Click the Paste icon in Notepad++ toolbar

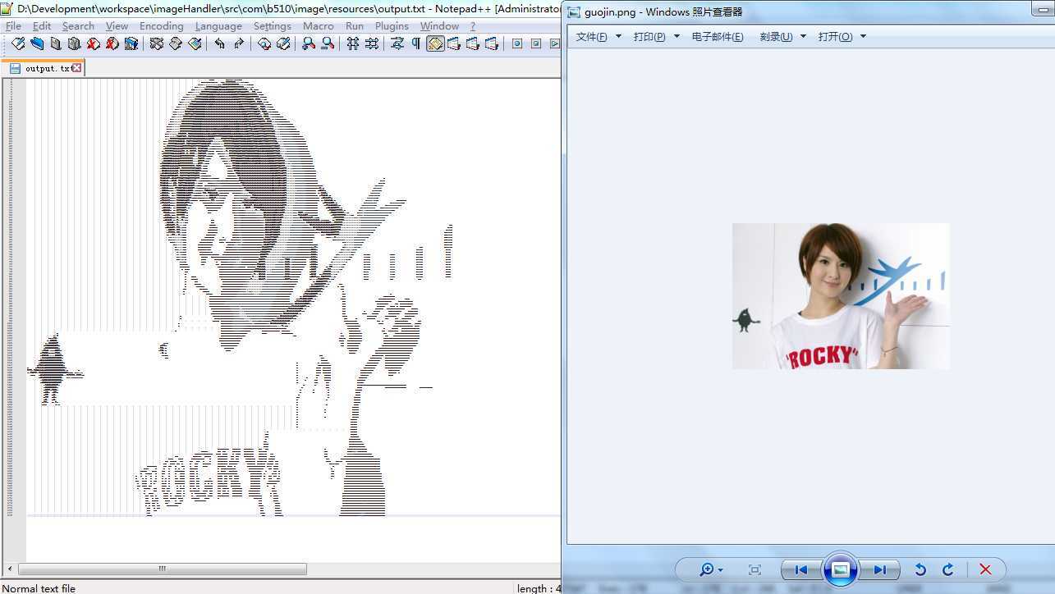click(195, 43)
